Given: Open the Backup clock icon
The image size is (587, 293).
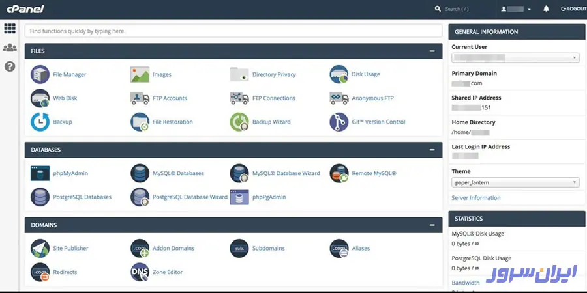Looking at the screenshot, I should (x=40, y=122).
